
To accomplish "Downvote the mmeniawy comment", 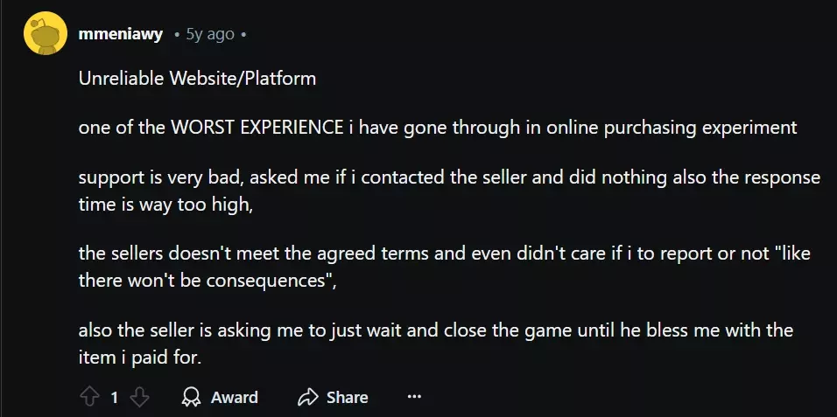I will tap(139, 398).
